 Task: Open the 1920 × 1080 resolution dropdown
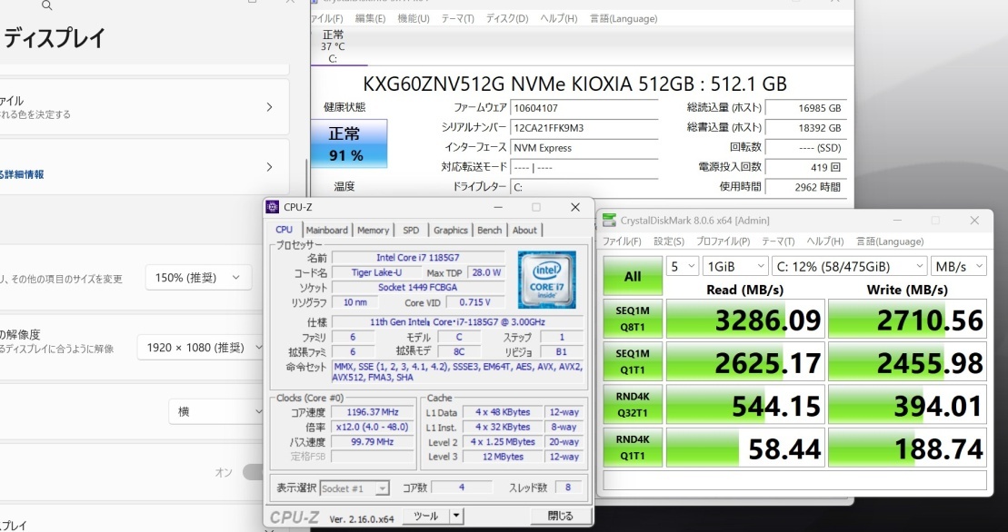(x=201, y=347)
